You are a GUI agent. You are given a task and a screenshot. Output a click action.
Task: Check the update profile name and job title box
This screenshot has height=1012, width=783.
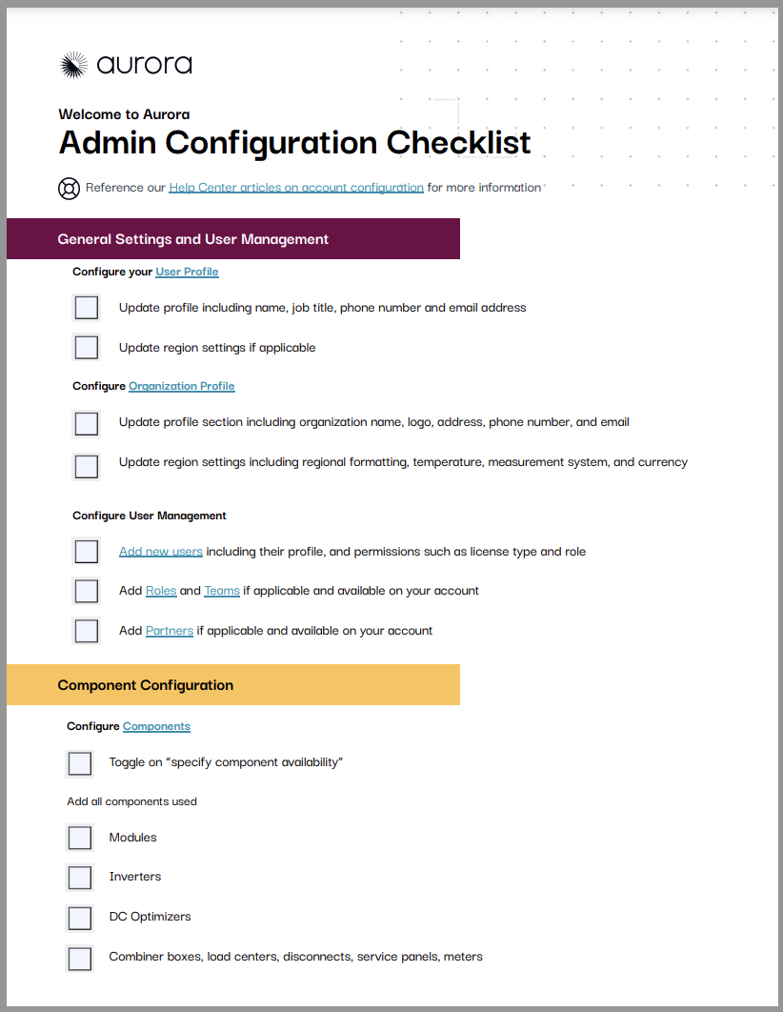(x=87, y=308)
